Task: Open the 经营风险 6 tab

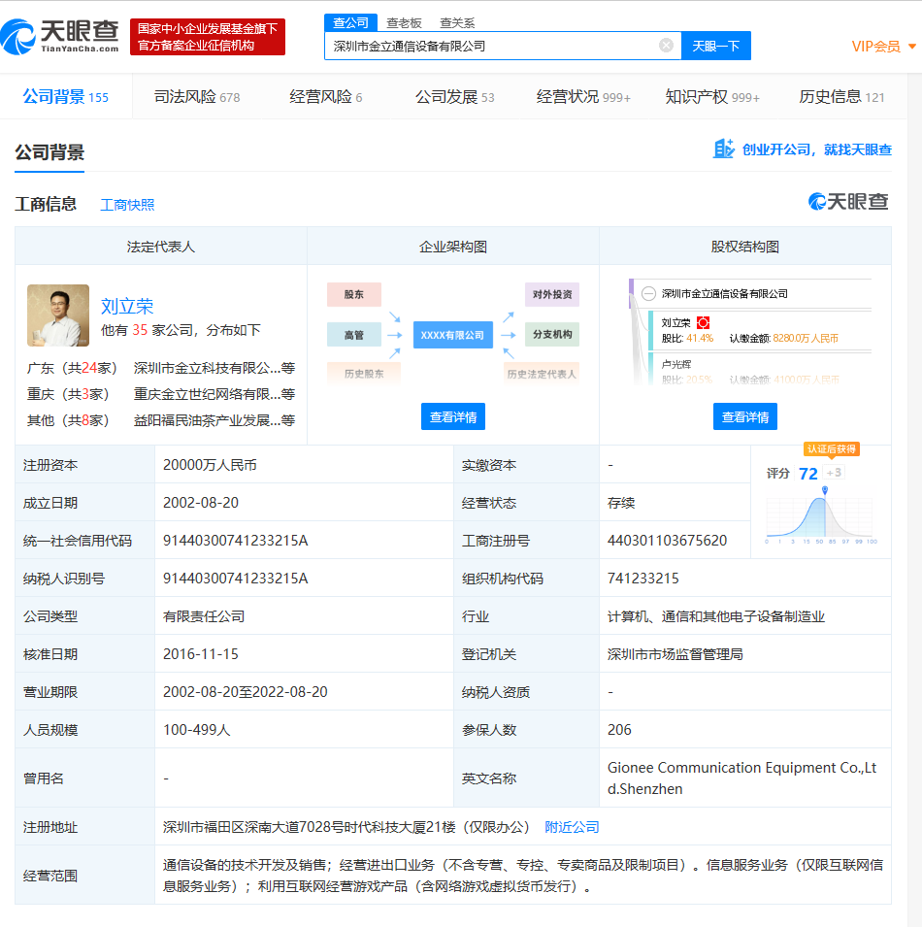Action: (326, 97)
